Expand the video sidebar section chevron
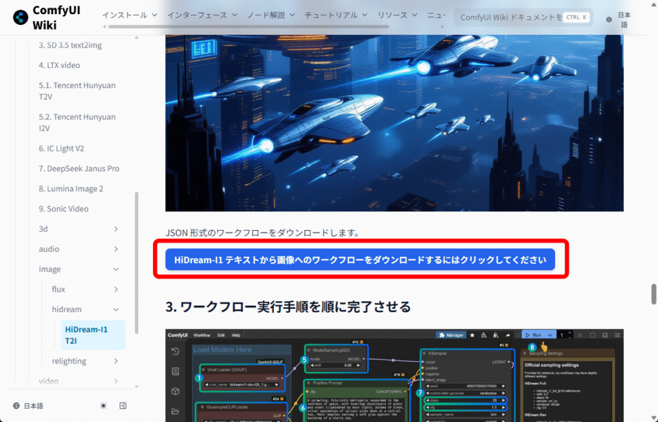This screenshot has width=658, height=422. click(116, 381)
